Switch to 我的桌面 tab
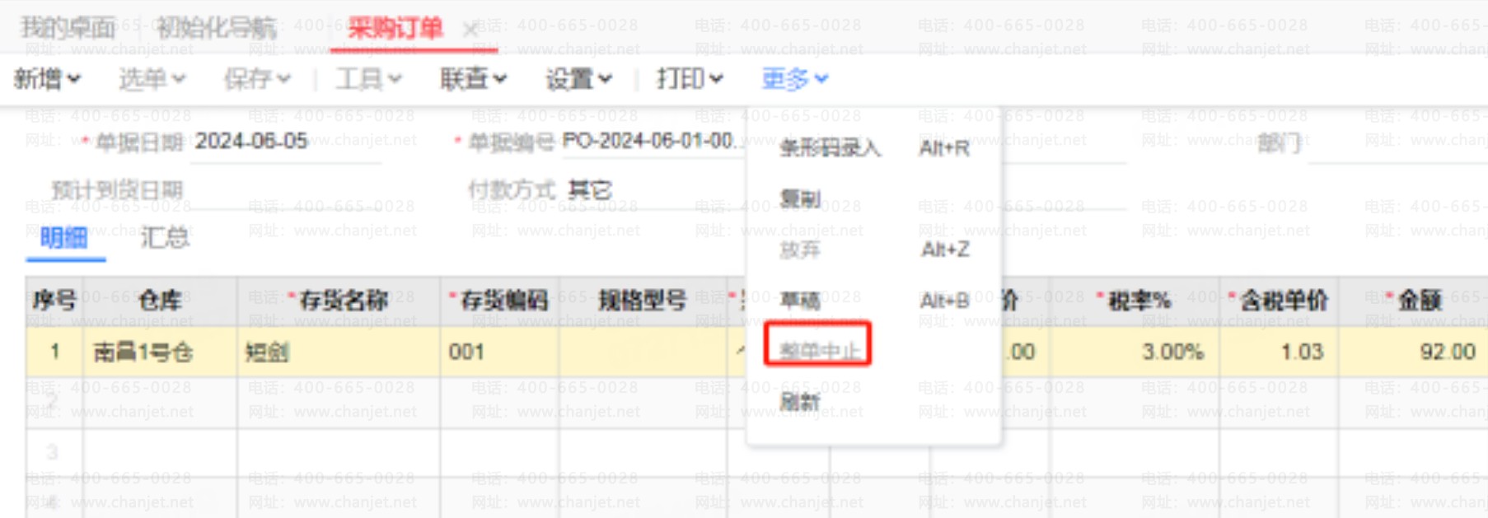The width and height of the screenshot is (1488, 518). [x=68, y=28]
